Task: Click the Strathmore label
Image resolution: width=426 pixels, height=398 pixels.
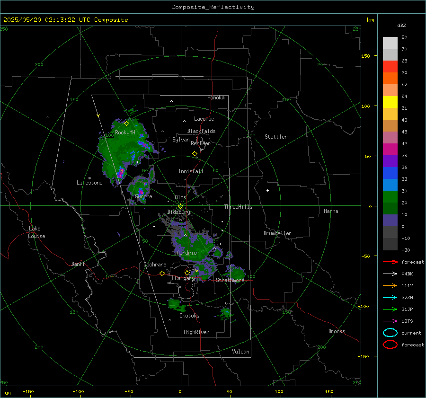Action: (230, 280)
